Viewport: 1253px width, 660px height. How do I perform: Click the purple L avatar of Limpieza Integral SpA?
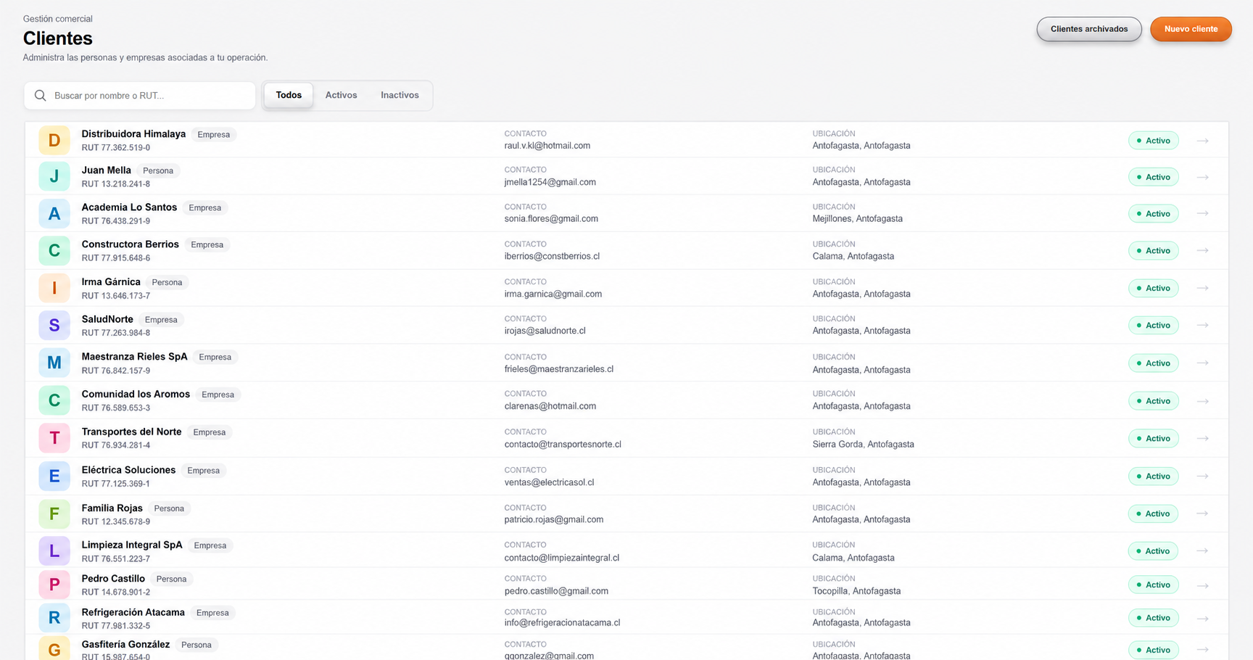point(54,551)
